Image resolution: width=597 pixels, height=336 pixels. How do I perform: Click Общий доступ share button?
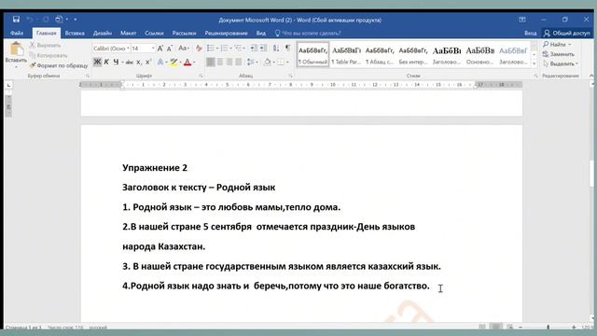tap(567, 34)
